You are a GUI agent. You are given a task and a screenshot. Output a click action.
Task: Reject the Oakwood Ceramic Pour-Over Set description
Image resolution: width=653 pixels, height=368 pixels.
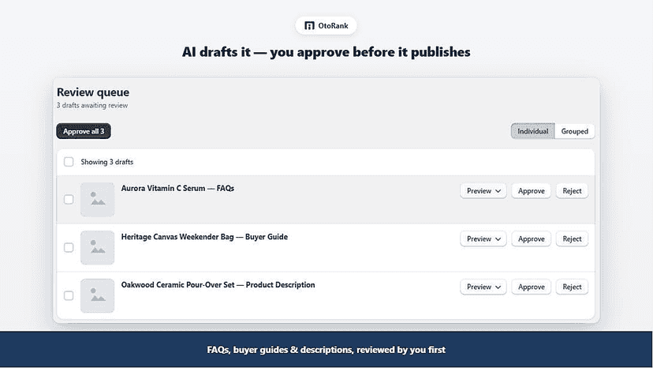(x=572, y=287)
